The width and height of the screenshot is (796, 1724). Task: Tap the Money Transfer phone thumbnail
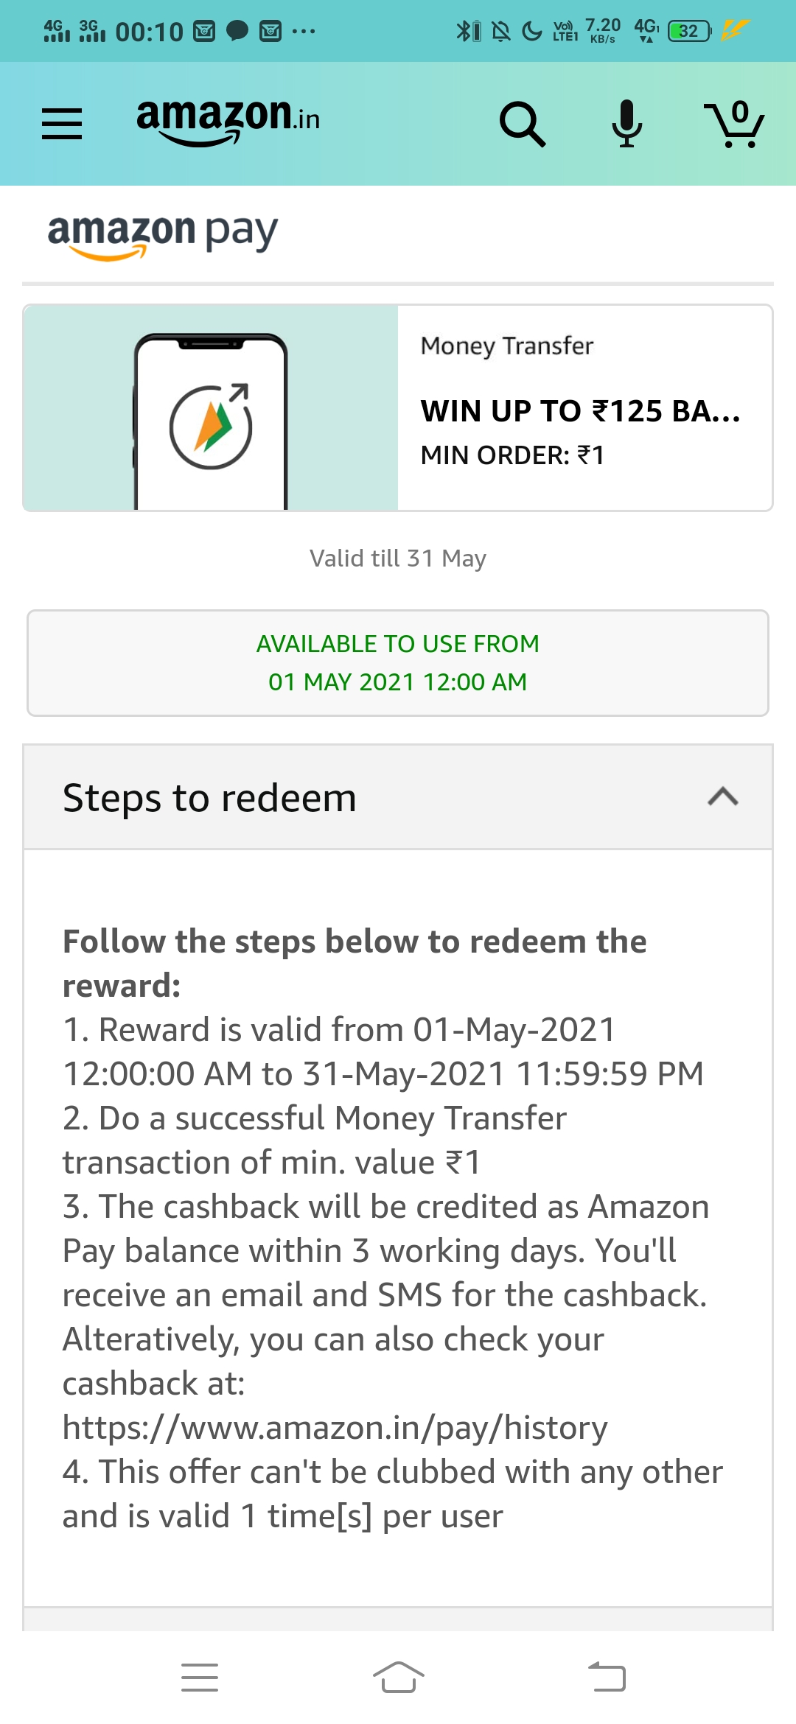coord(211,407)
